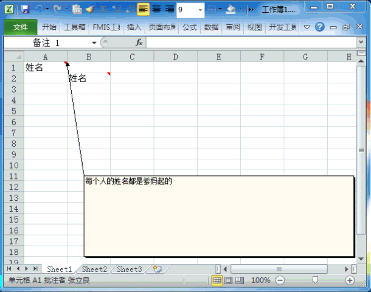Click the center align icon
This screenshot has width=371, height=292.
tap(156, 9)
